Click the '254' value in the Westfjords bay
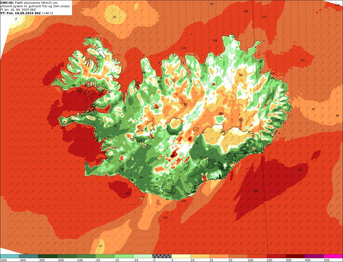The width and height of the screenshot is (343, 262). pos(80,91)
